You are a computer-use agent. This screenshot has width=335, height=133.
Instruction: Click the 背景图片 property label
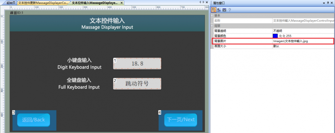click(x=220, y=41)
